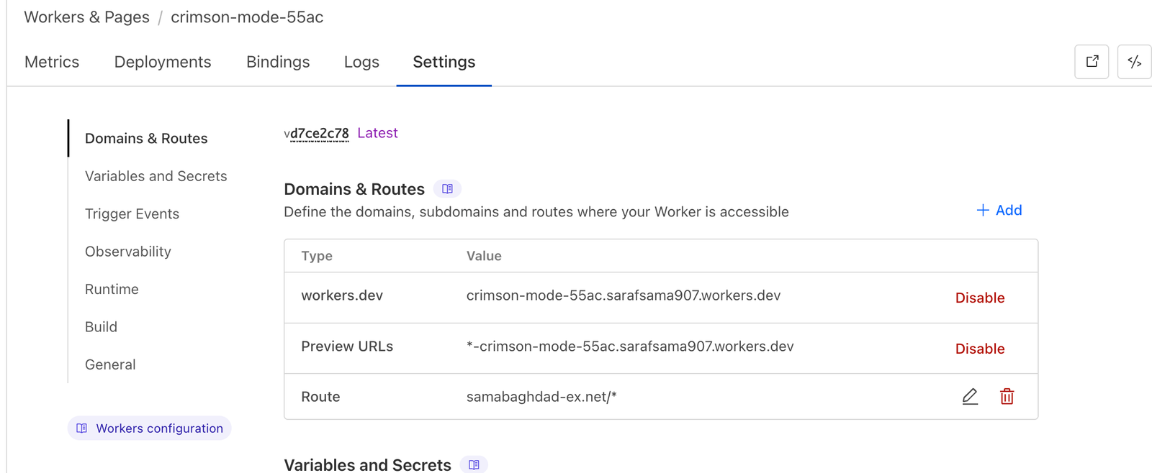The width and height of the screenshot is (1152, 473).
Task: Click the Workers & Pages breadcrumb
Action: 86,17
